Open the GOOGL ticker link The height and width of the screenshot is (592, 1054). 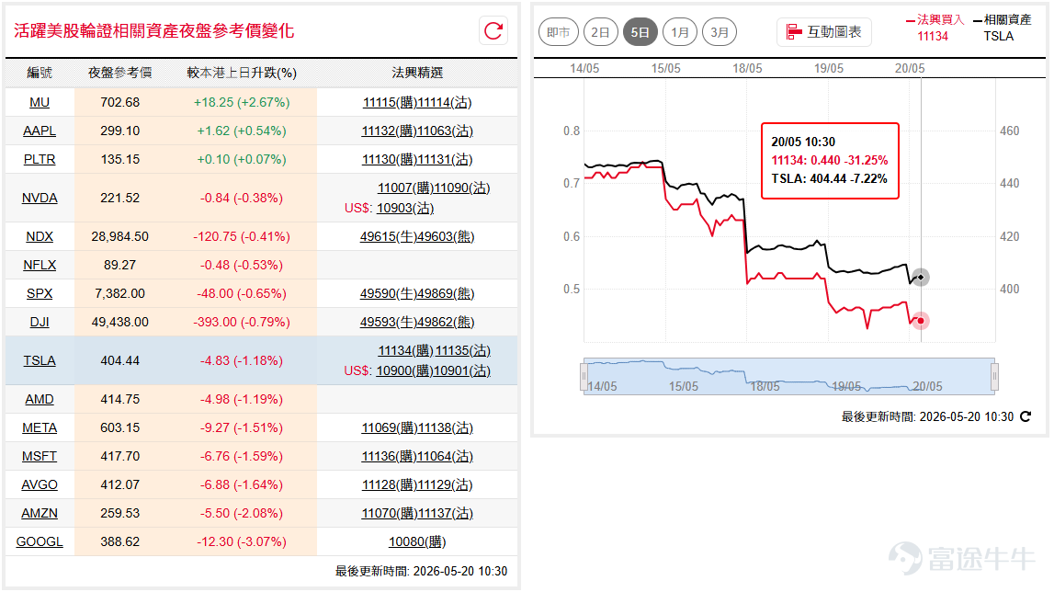click(40, 541)
